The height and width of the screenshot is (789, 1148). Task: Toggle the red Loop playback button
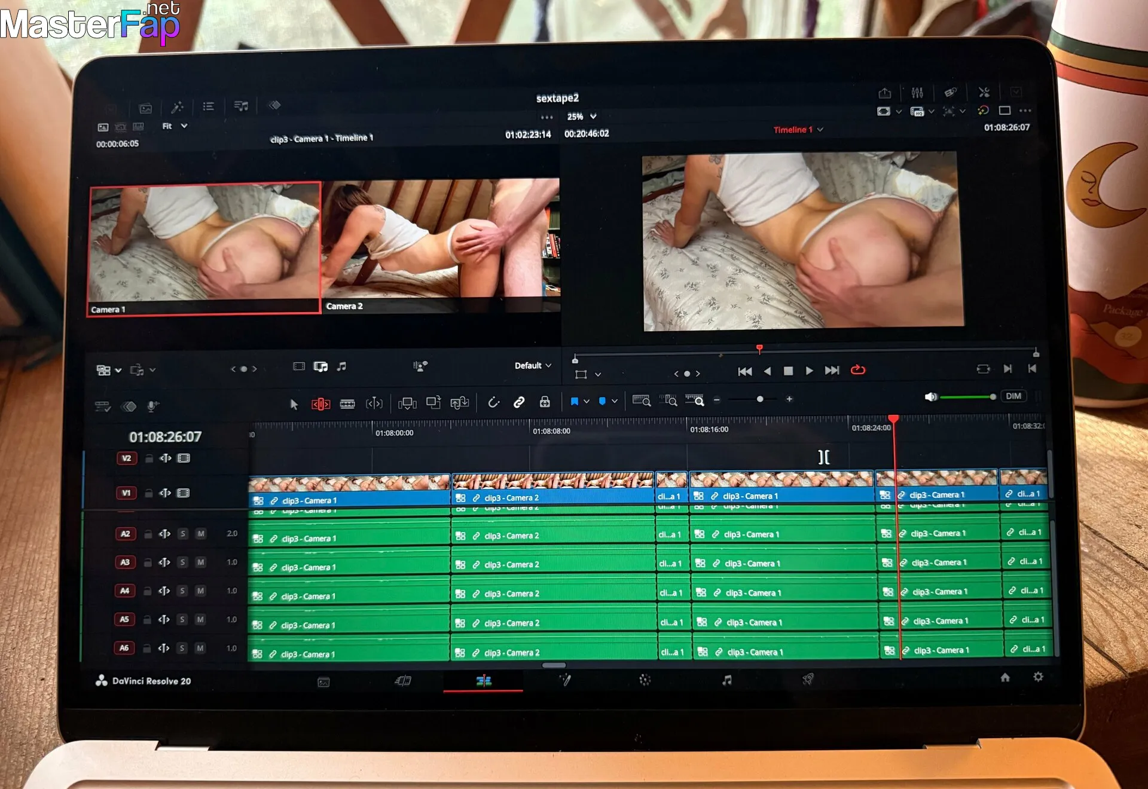click(857, 370)
